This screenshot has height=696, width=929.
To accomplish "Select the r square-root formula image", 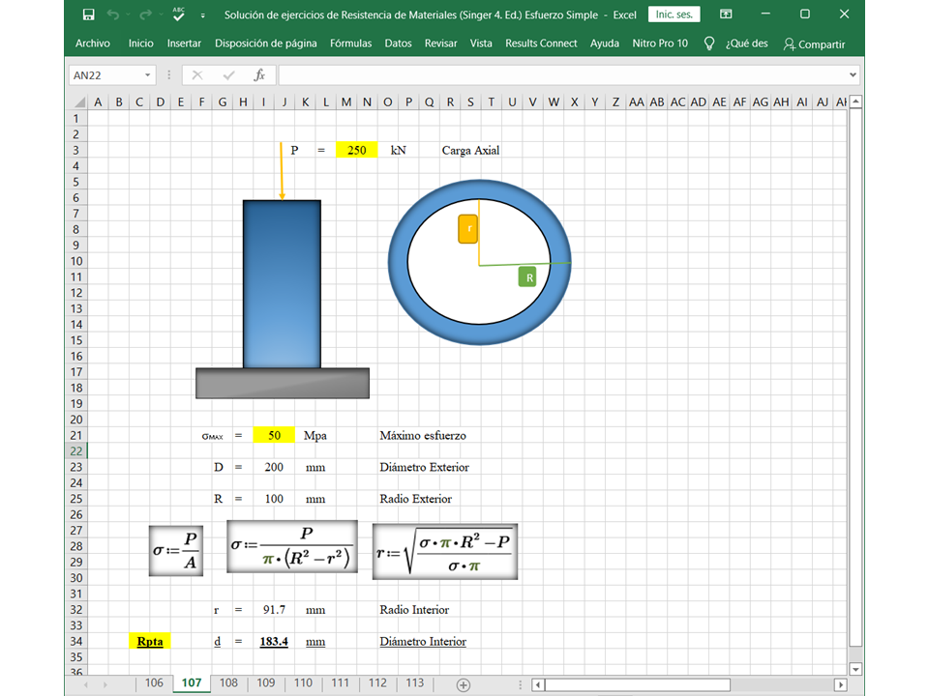I will coord(445,552).
